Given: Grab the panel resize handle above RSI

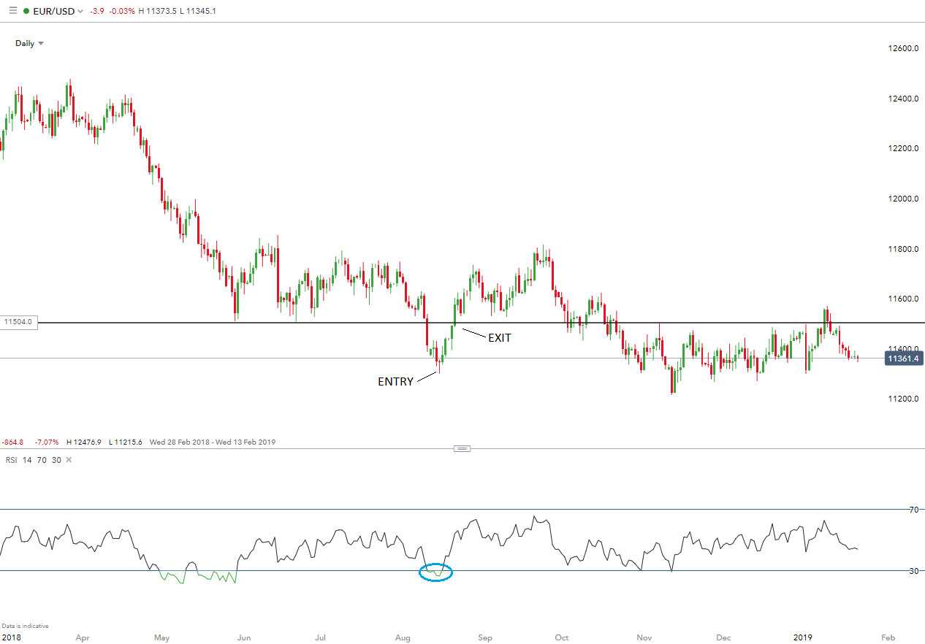Looking at the screenshot, I should coord(462,448).
